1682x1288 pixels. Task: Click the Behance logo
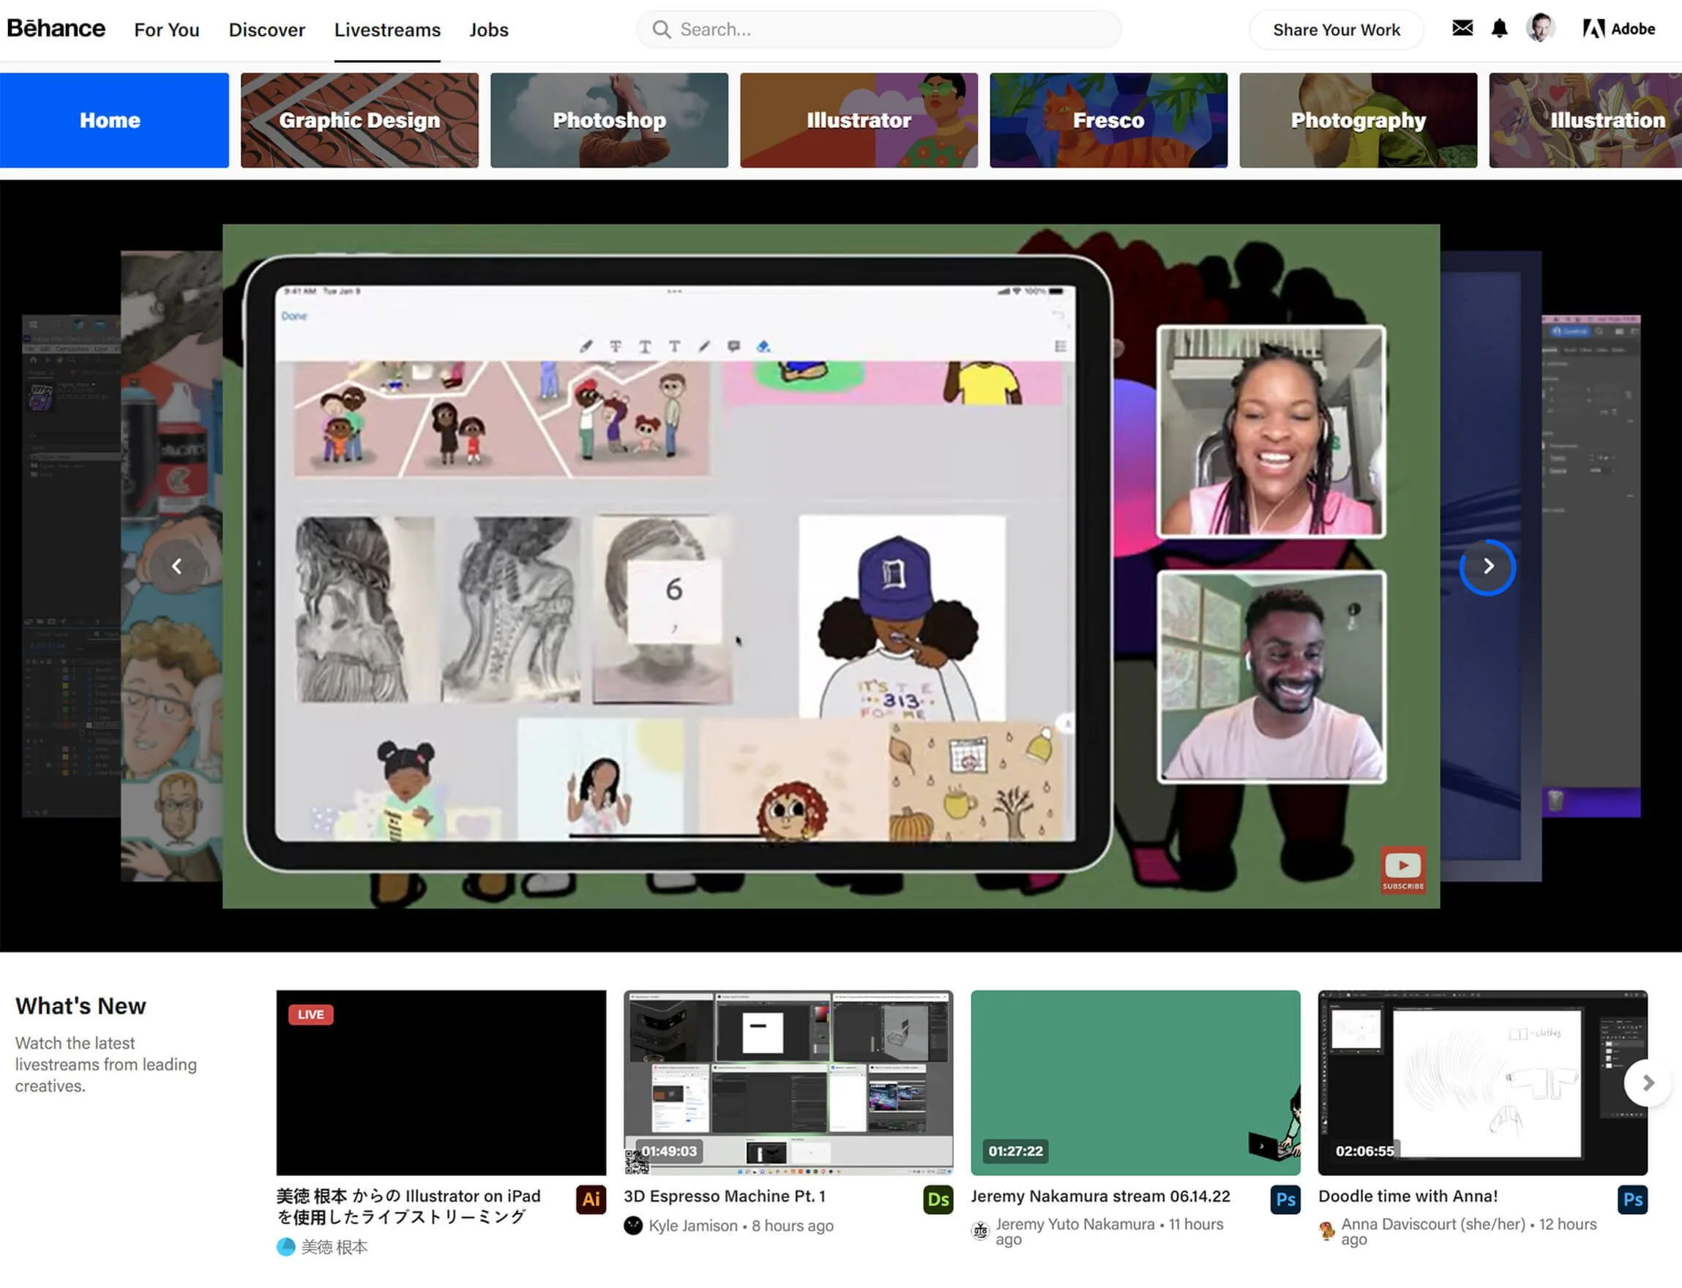[x=57, y=28]
